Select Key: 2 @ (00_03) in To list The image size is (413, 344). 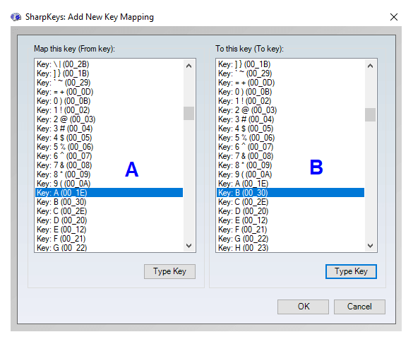[291, 110]
